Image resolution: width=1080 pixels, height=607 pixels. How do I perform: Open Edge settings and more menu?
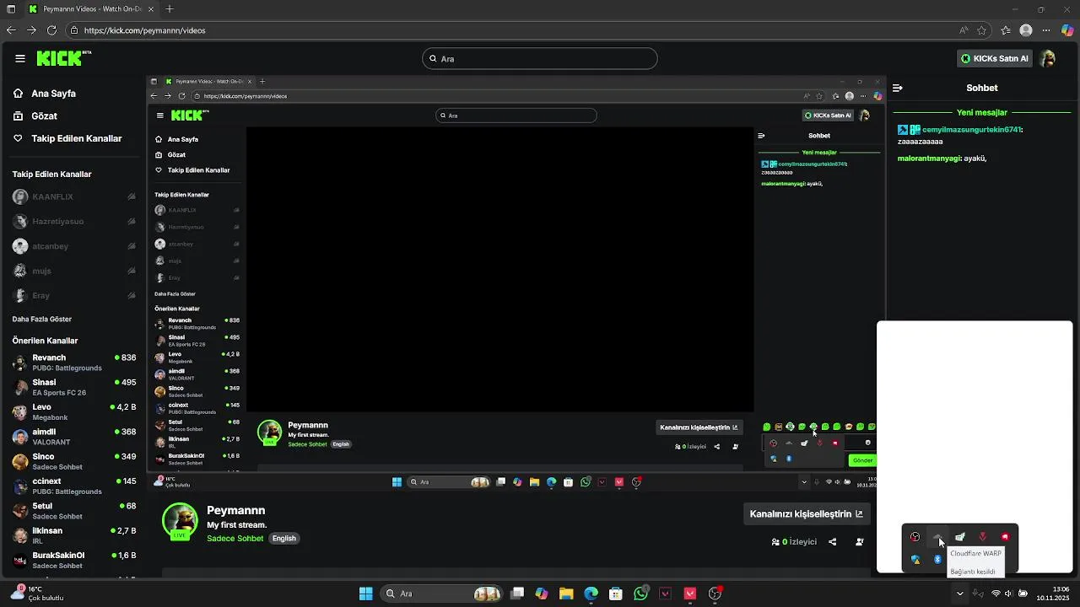click(x=1047, y=30)
